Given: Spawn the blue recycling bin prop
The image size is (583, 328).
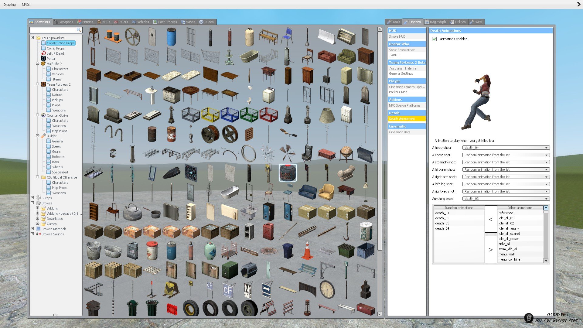Looking at the screenshot, I should (x=288, y=251).
